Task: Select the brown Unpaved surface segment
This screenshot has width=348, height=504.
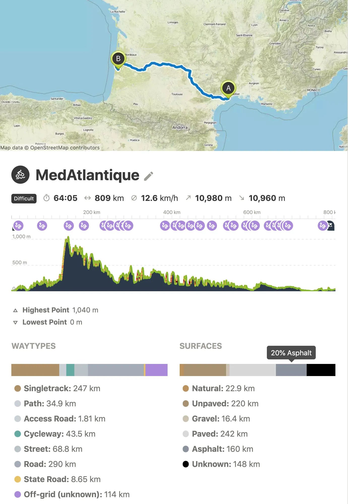Action: [x=205, y=370]
